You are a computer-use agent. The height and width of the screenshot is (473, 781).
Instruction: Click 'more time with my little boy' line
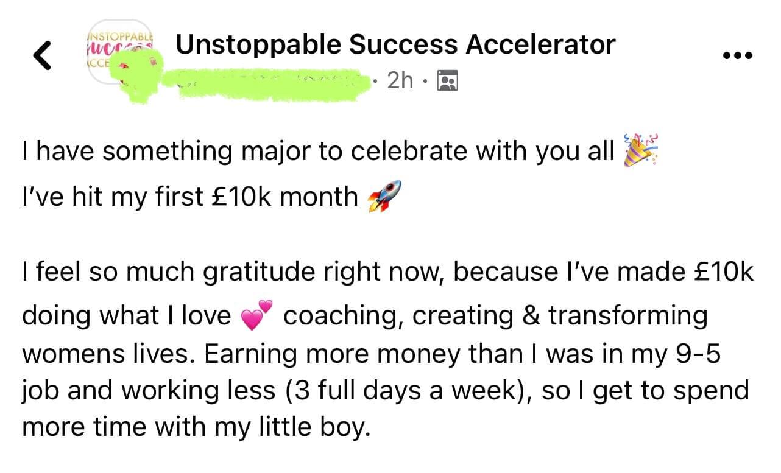[x=196, y=427]
